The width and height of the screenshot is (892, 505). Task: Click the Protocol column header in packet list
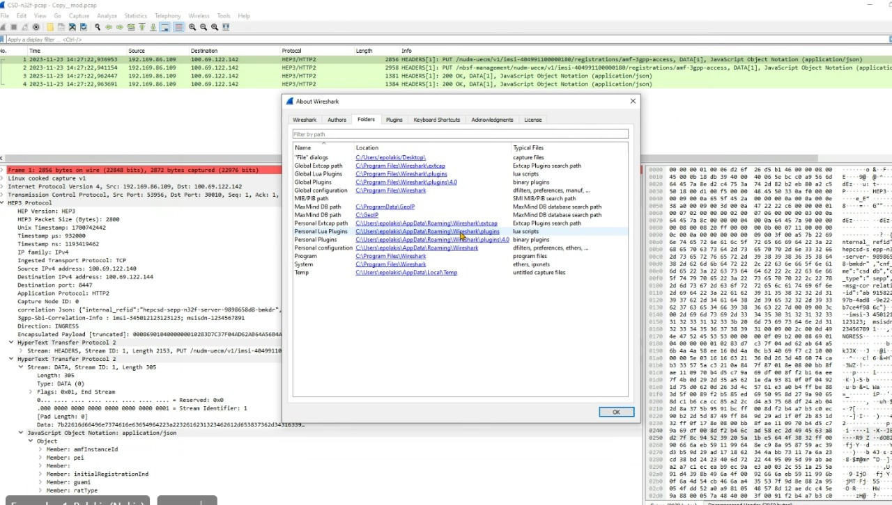316,51
